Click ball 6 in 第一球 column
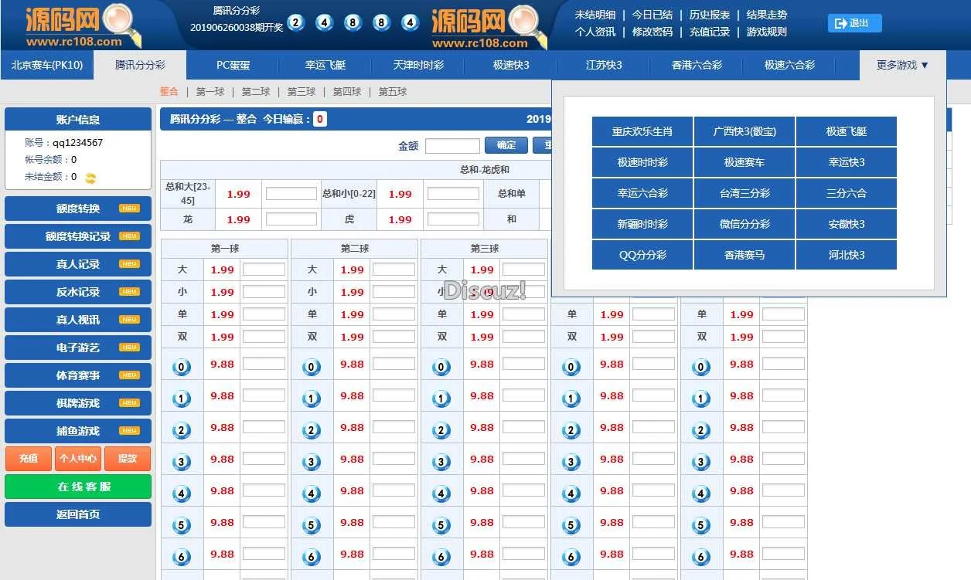 (182, 557)
